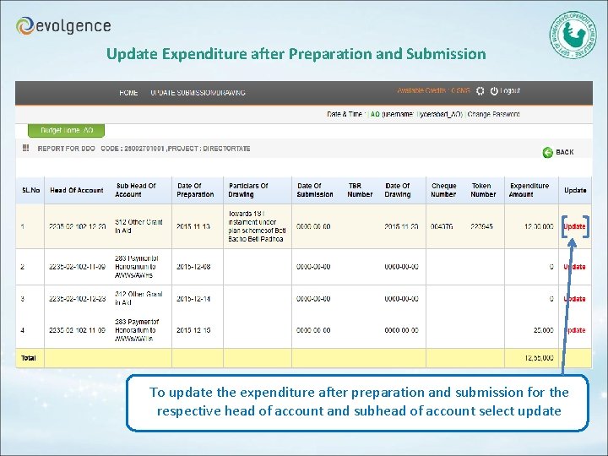Click expenditure amount 12,30,000

coord(539,226)
